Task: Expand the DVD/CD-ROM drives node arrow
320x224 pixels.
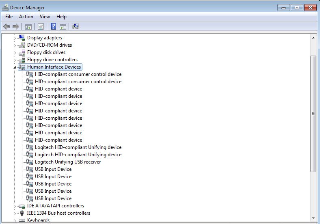Action: coord(15,45)
